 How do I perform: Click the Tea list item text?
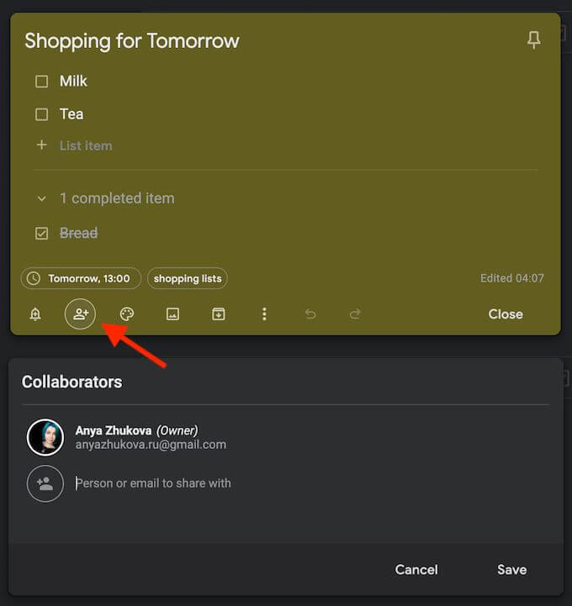click(71, 114)
